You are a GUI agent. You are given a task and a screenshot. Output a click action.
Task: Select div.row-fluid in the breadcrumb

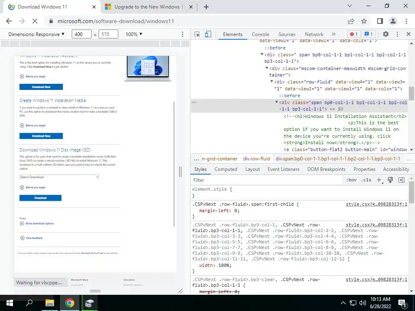coord(257,159)
